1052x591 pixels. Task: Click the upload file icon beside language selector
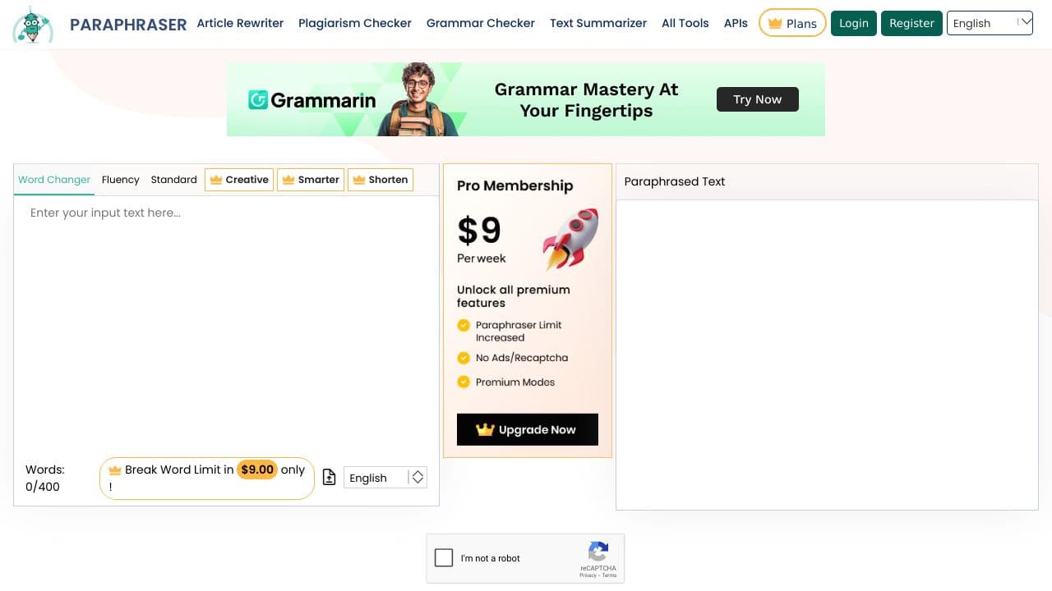329,477
